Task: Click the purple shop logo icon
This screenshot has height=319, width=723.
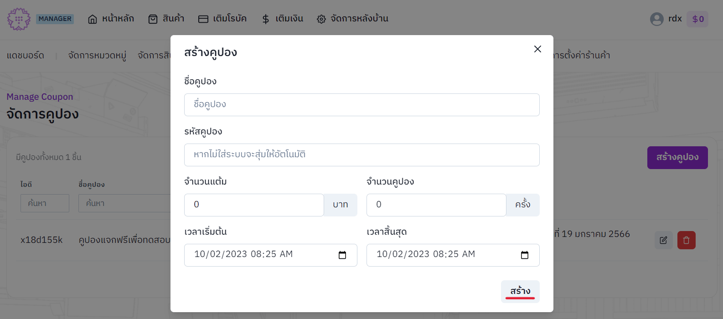Action: click(19, 19)
